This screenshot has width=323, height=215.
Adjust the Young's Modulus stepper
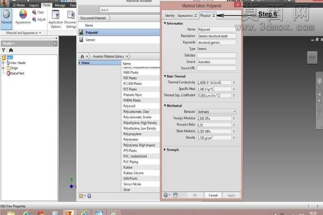pos(234,119)
